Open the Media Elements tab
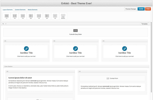153x100 pixels. 32,10
